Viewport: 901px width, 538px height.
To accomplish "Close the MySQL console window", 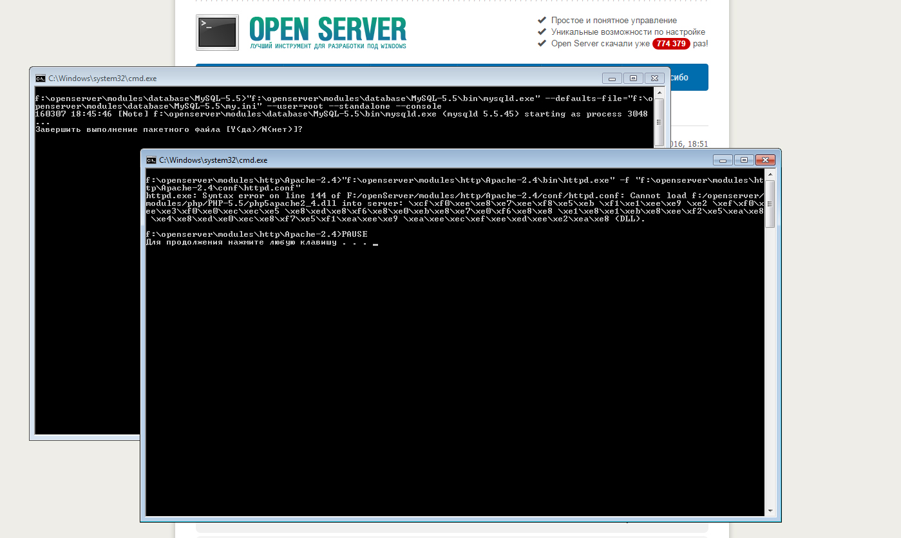I will click(654, 78).
